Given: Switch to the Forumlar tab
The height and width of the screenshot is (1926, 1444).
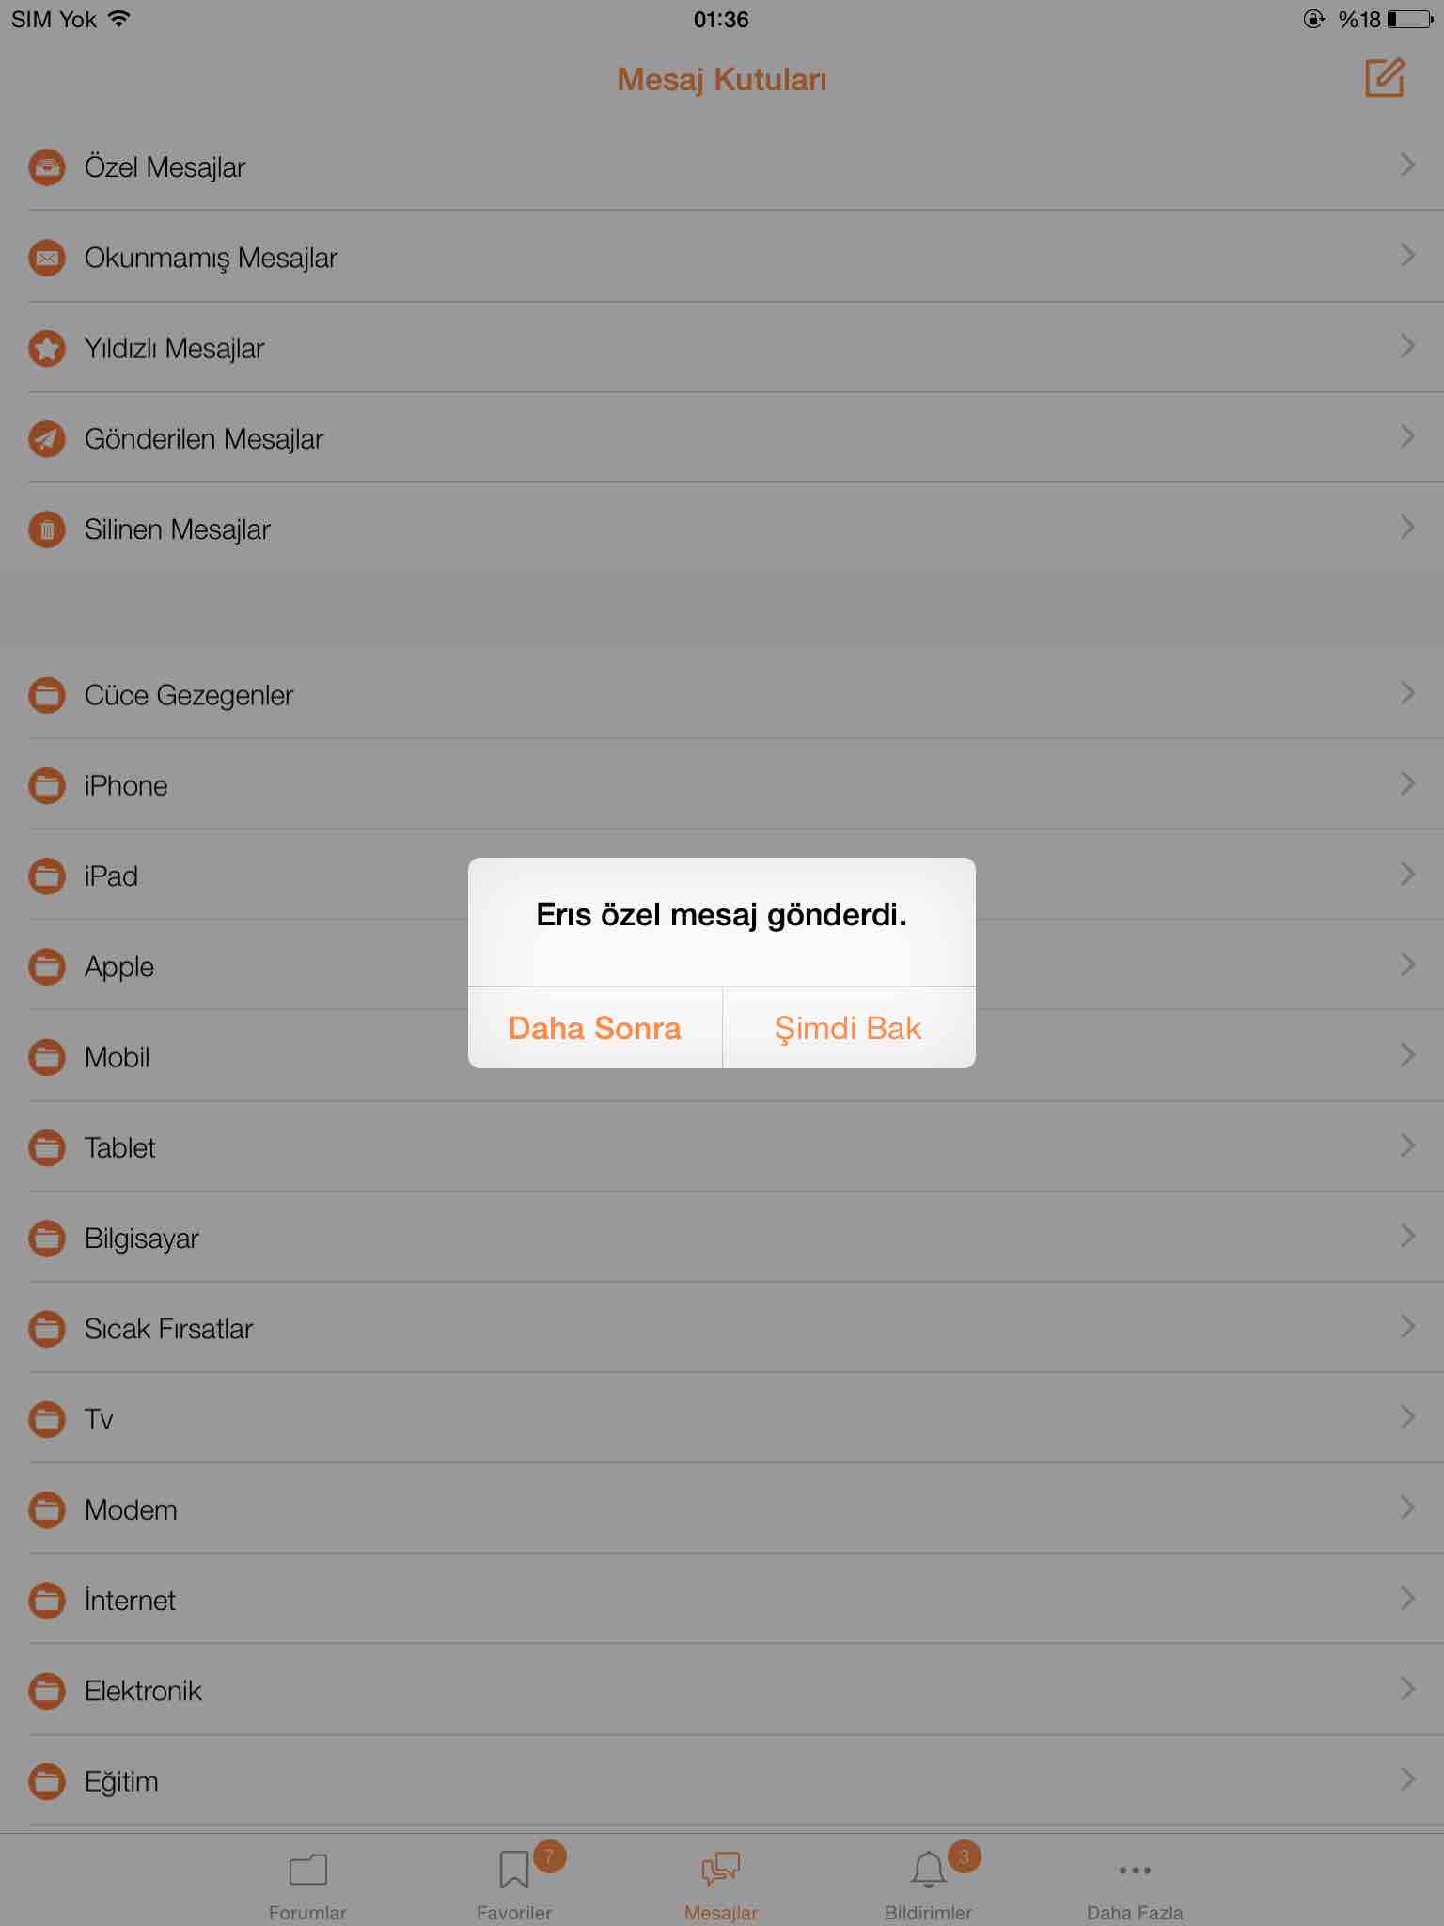Looking at the screenshot, I should [x=307, y=1885].
